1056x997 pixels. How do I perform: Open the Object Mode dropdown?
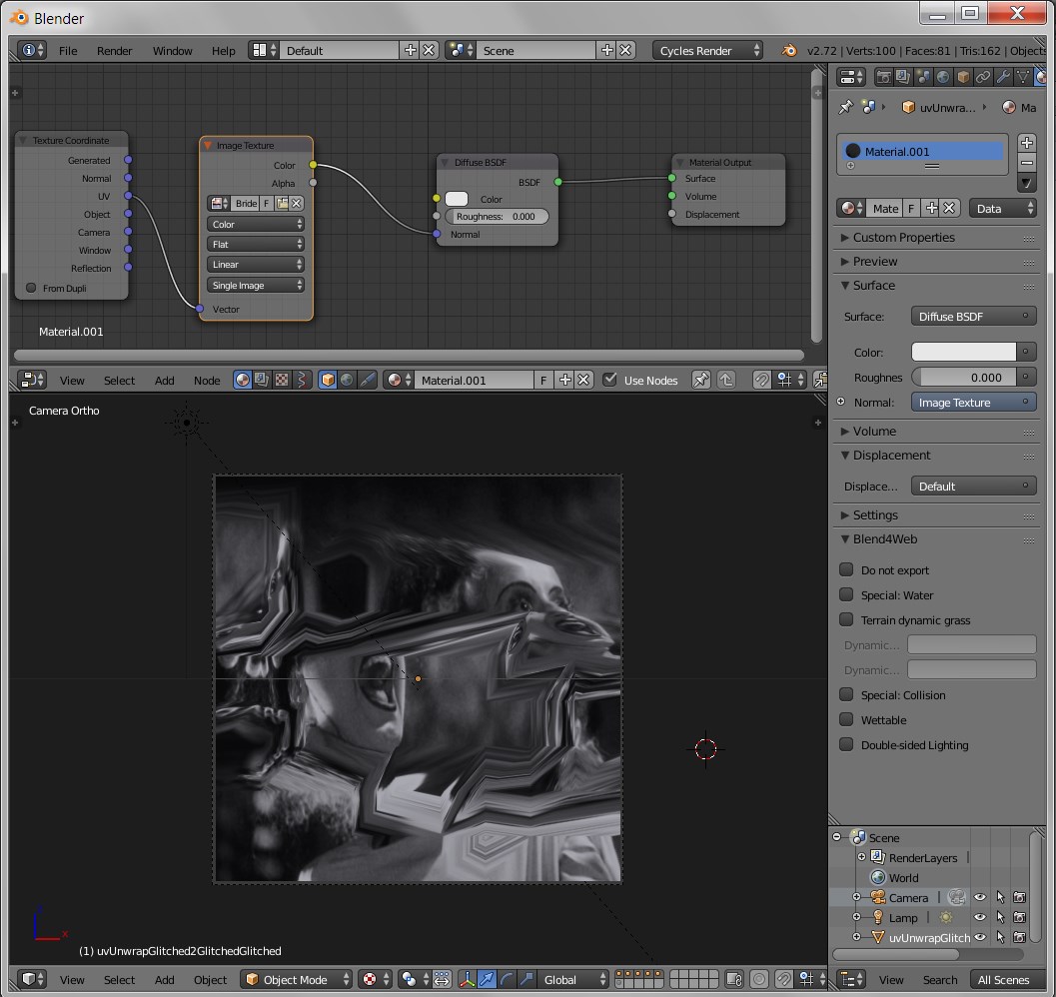[297, 979]
